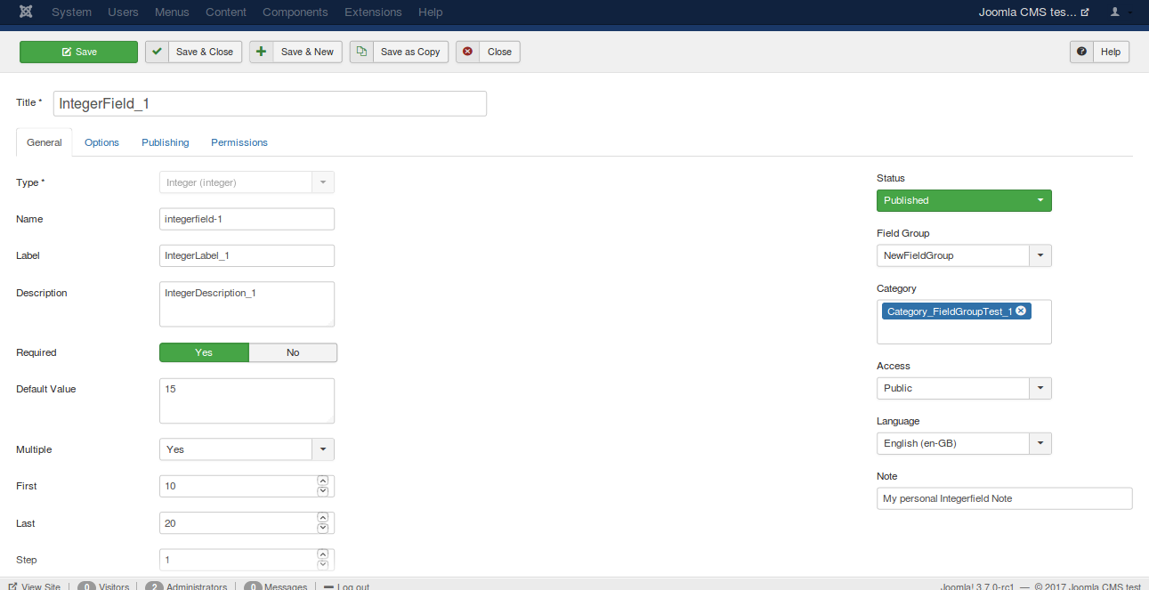Increase the First value stepper
The image size is (1149, 590).
(323, 481)
